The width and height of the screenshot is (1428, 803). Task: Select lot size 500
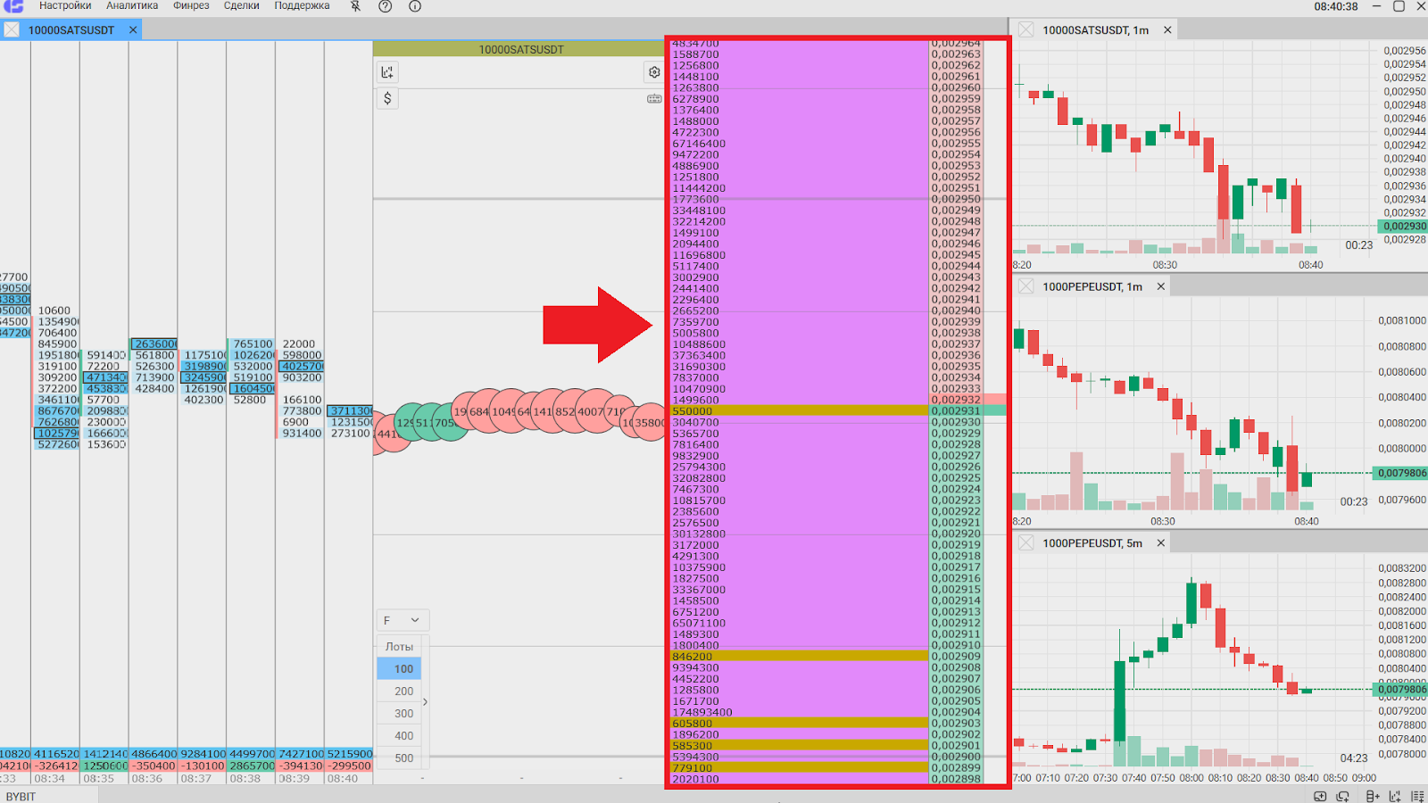pyautogui.click(x=403, y=758)
